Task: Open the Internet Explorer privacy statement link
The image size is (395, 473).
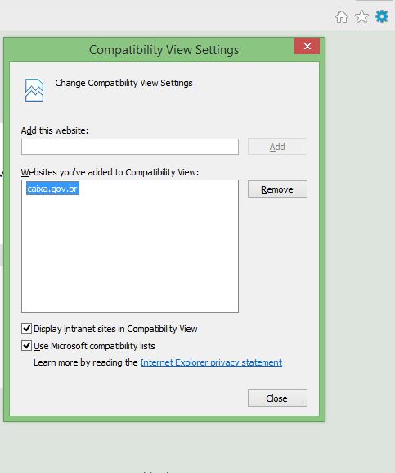Action: click(211, 362)
